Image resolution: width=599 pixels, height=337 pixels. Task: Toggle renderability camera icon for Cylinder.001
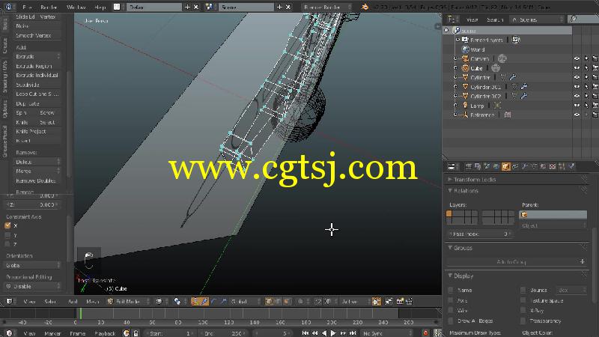(x=595, y=87)
